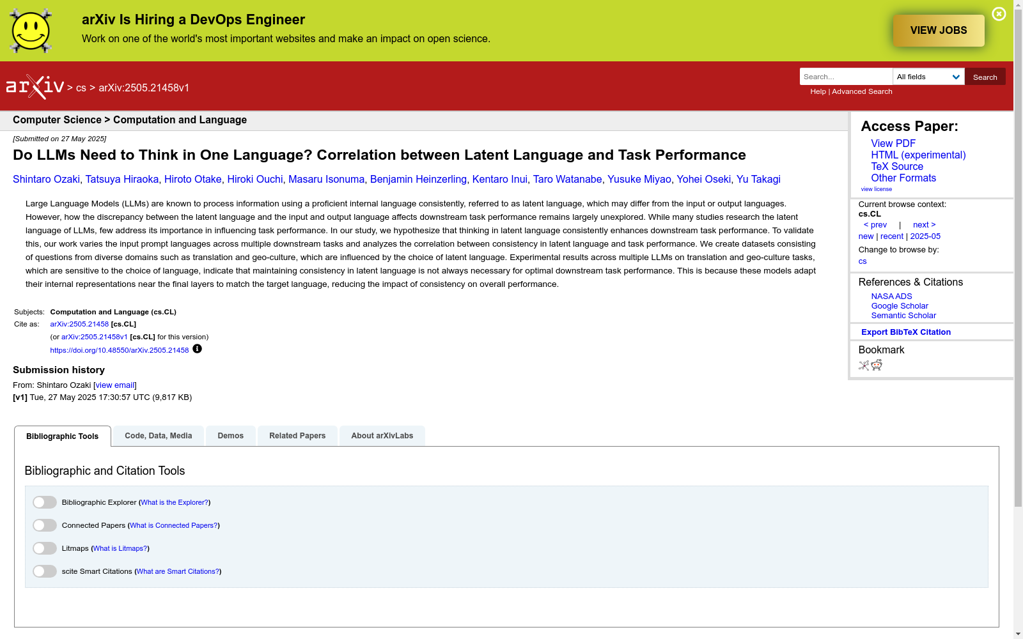This screenshot has height=639, width=1023.
Task: Open author Shintaro Ozaki's page
Action: [x=46, y=180]
